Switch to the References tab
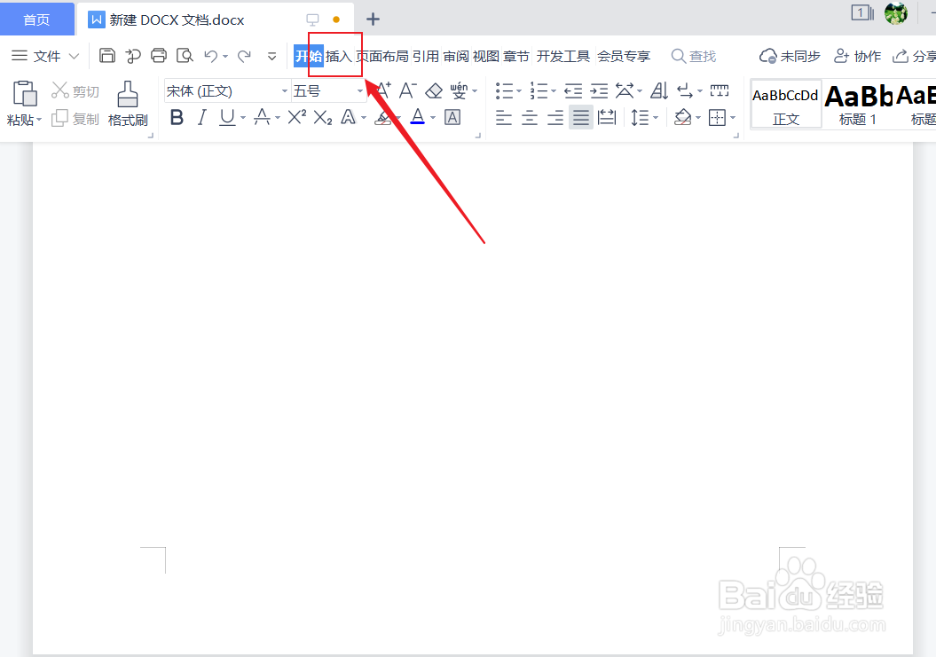Image resolution: width=936 pixels, height=657 pixels. (426, 56)
